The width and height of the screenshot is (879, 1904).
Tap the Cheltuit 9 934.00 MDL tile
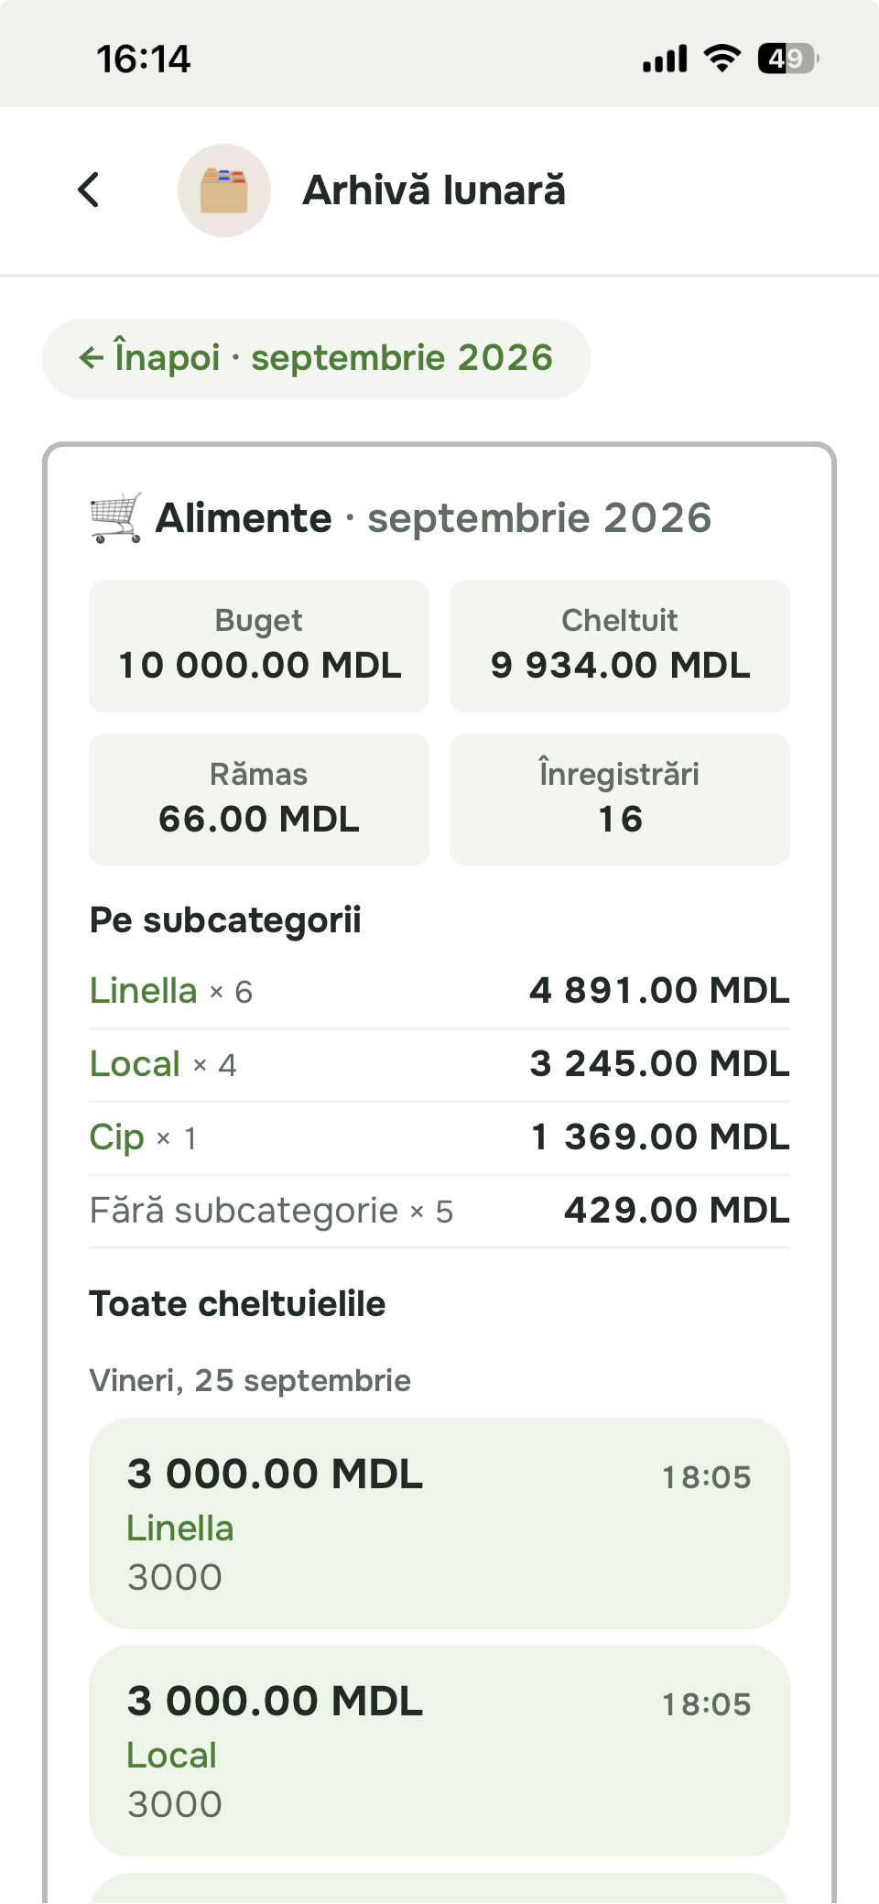click(x=620, y=646)
